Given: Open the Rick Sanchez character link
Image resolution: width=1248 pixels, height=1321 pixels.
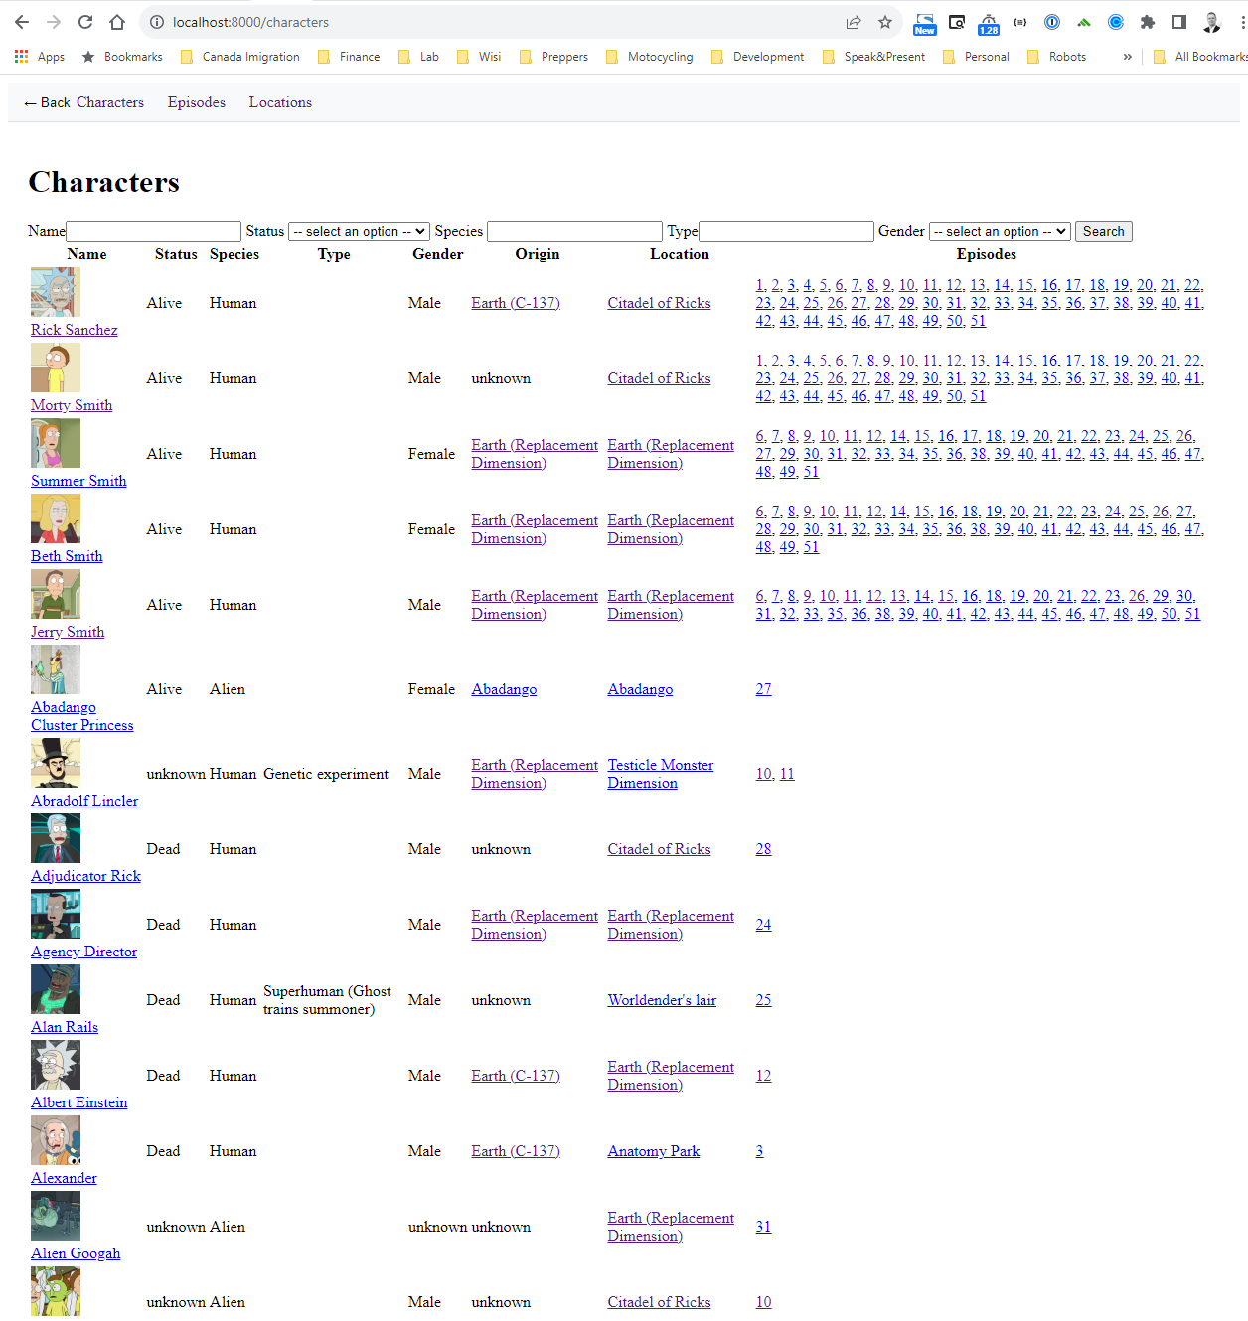Looking at the screenshot, I should click(75, 330).
